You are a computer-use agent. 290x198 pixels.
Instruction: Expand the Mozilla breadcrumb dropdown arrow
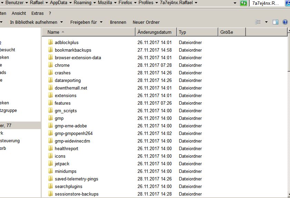[115, 3]
